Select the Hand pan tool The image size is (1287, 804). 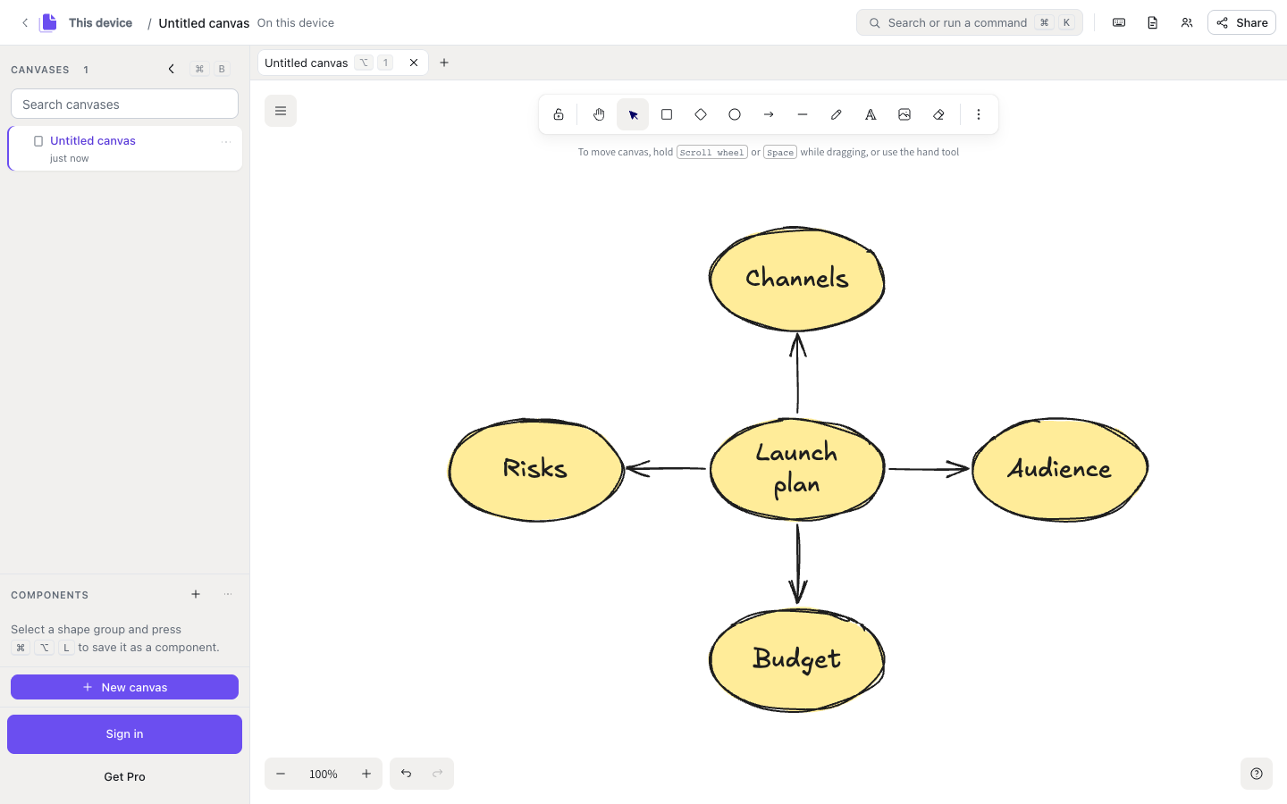point(599,114)
